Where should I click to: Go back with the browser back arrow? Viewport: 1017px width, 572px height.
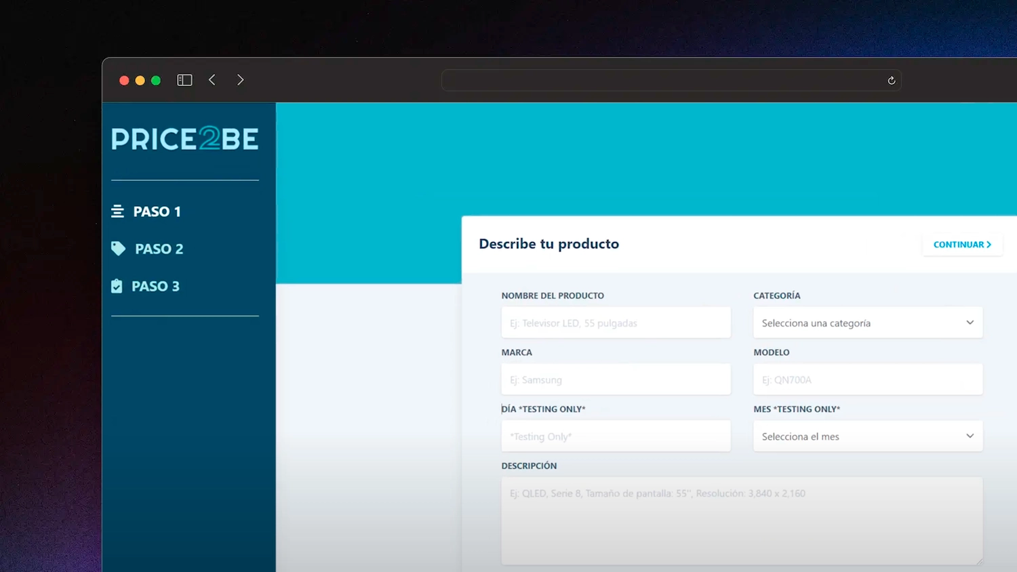[x=212, y=80]
